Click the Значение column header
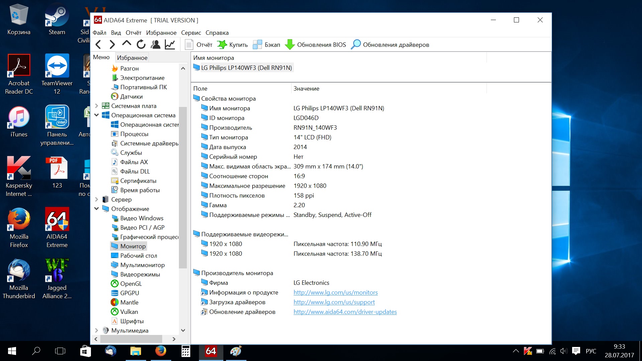The image size is (642, 361). point(389,89)
